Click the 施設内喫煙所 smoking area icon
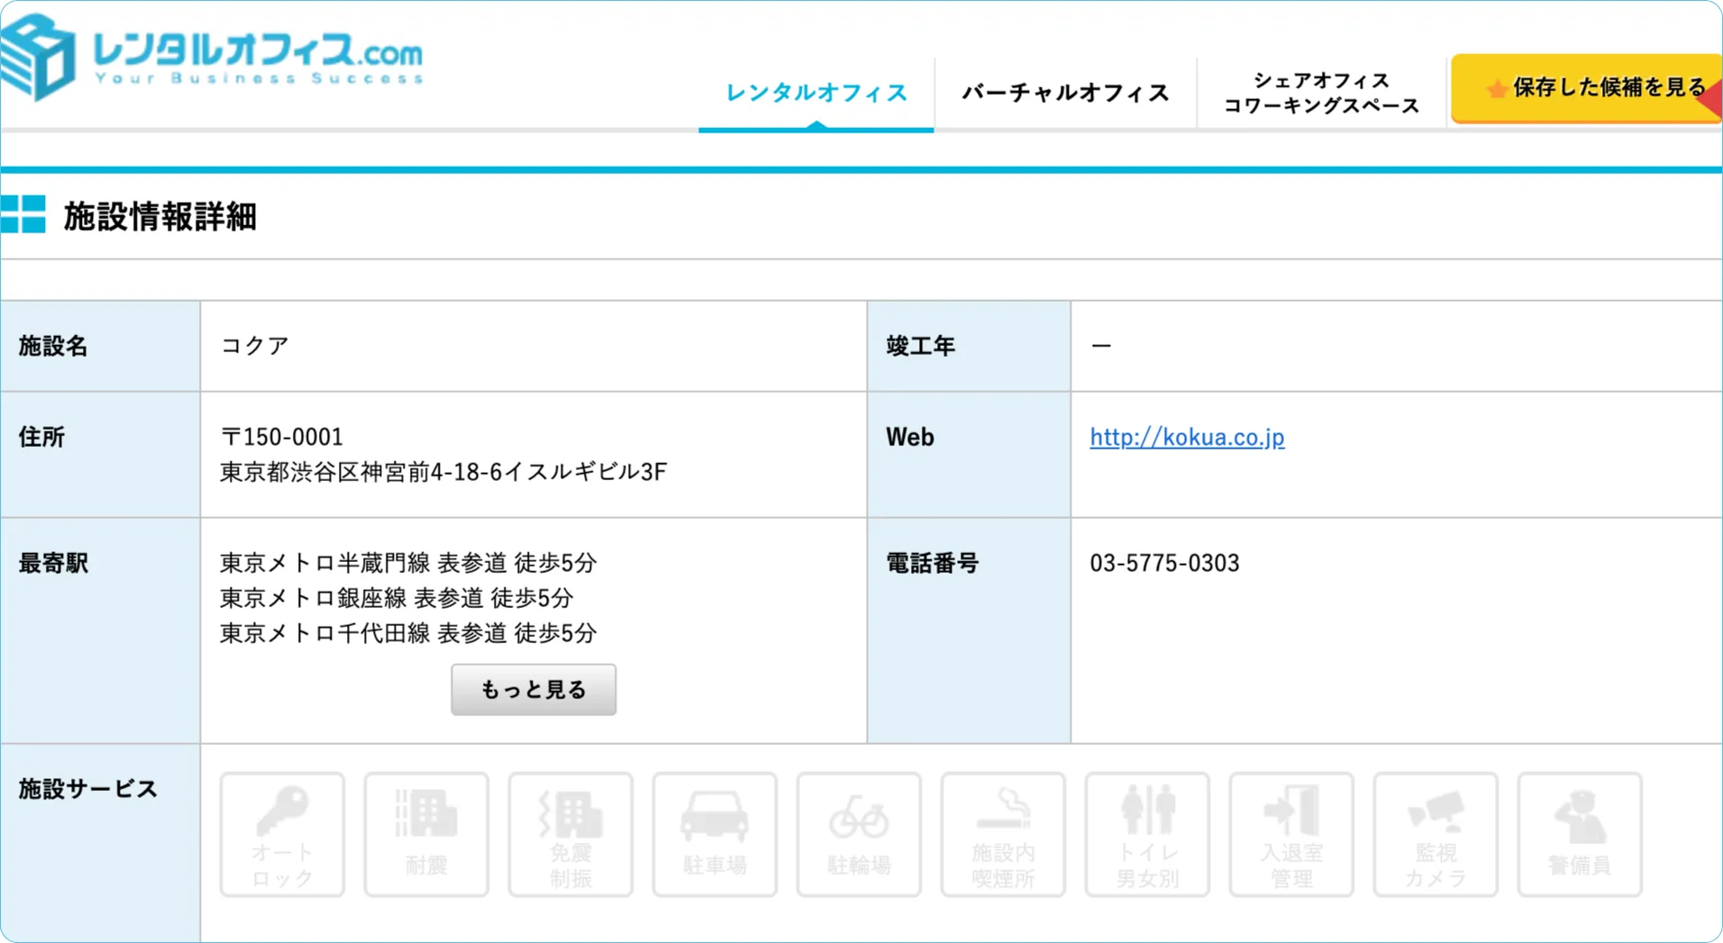 click(x=1003, y=834)
